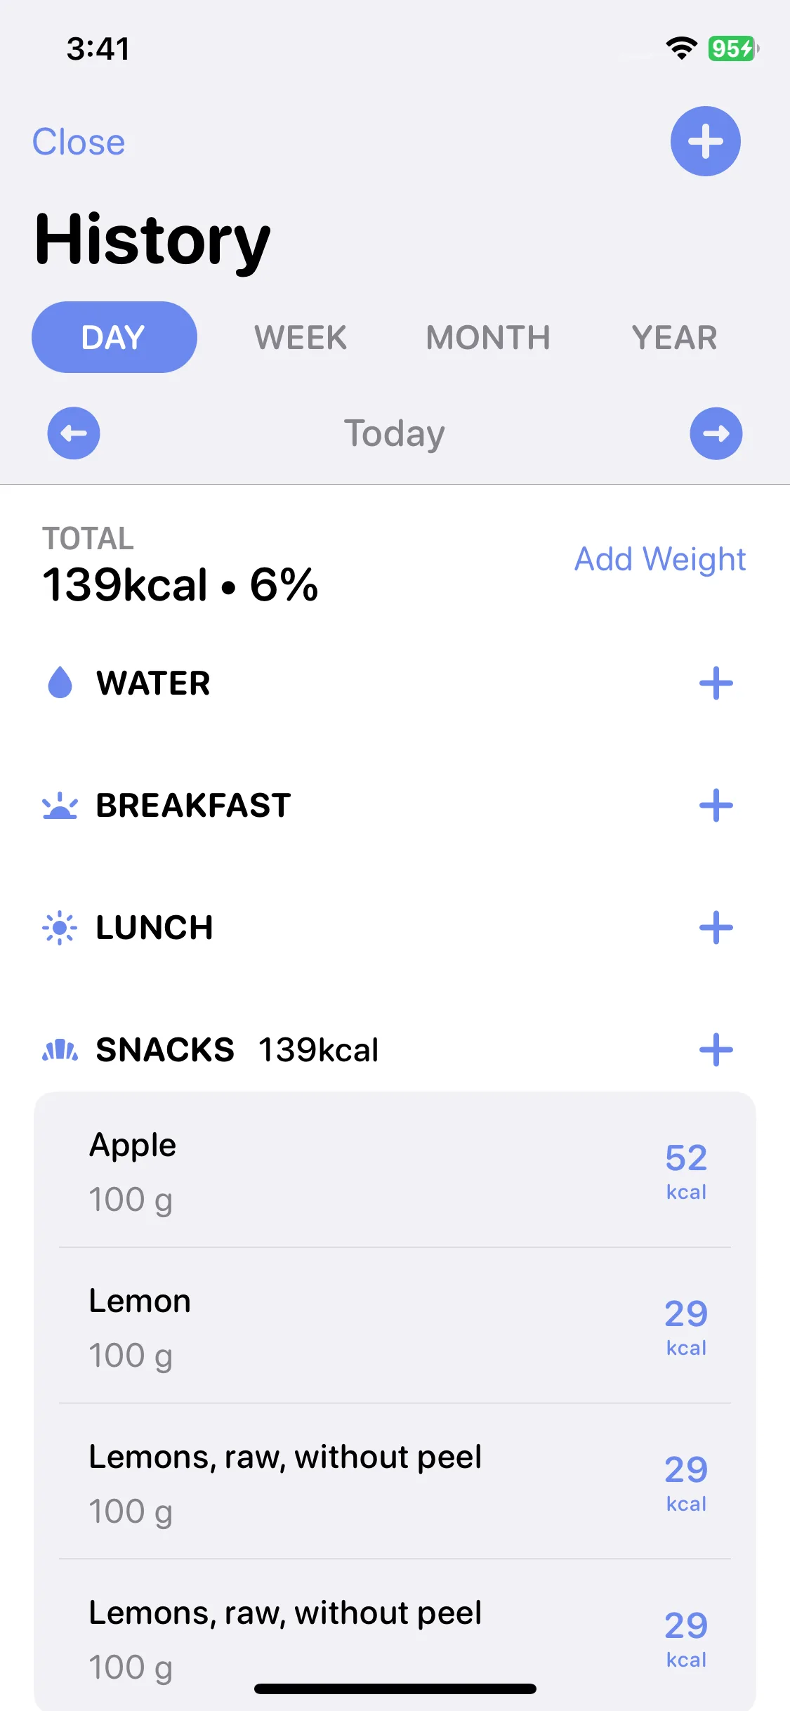Open the Lemon 100 g entry

coord(395,1326)
